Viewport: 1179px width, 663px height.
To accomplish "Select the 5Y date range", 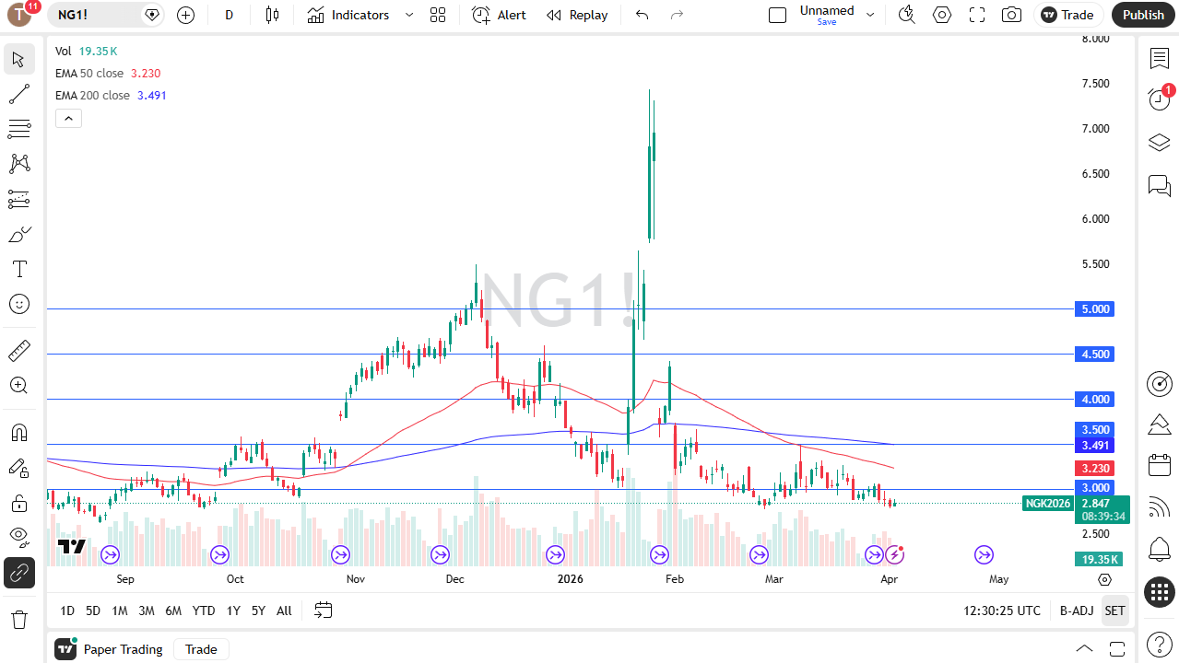I will pos(258,611).
